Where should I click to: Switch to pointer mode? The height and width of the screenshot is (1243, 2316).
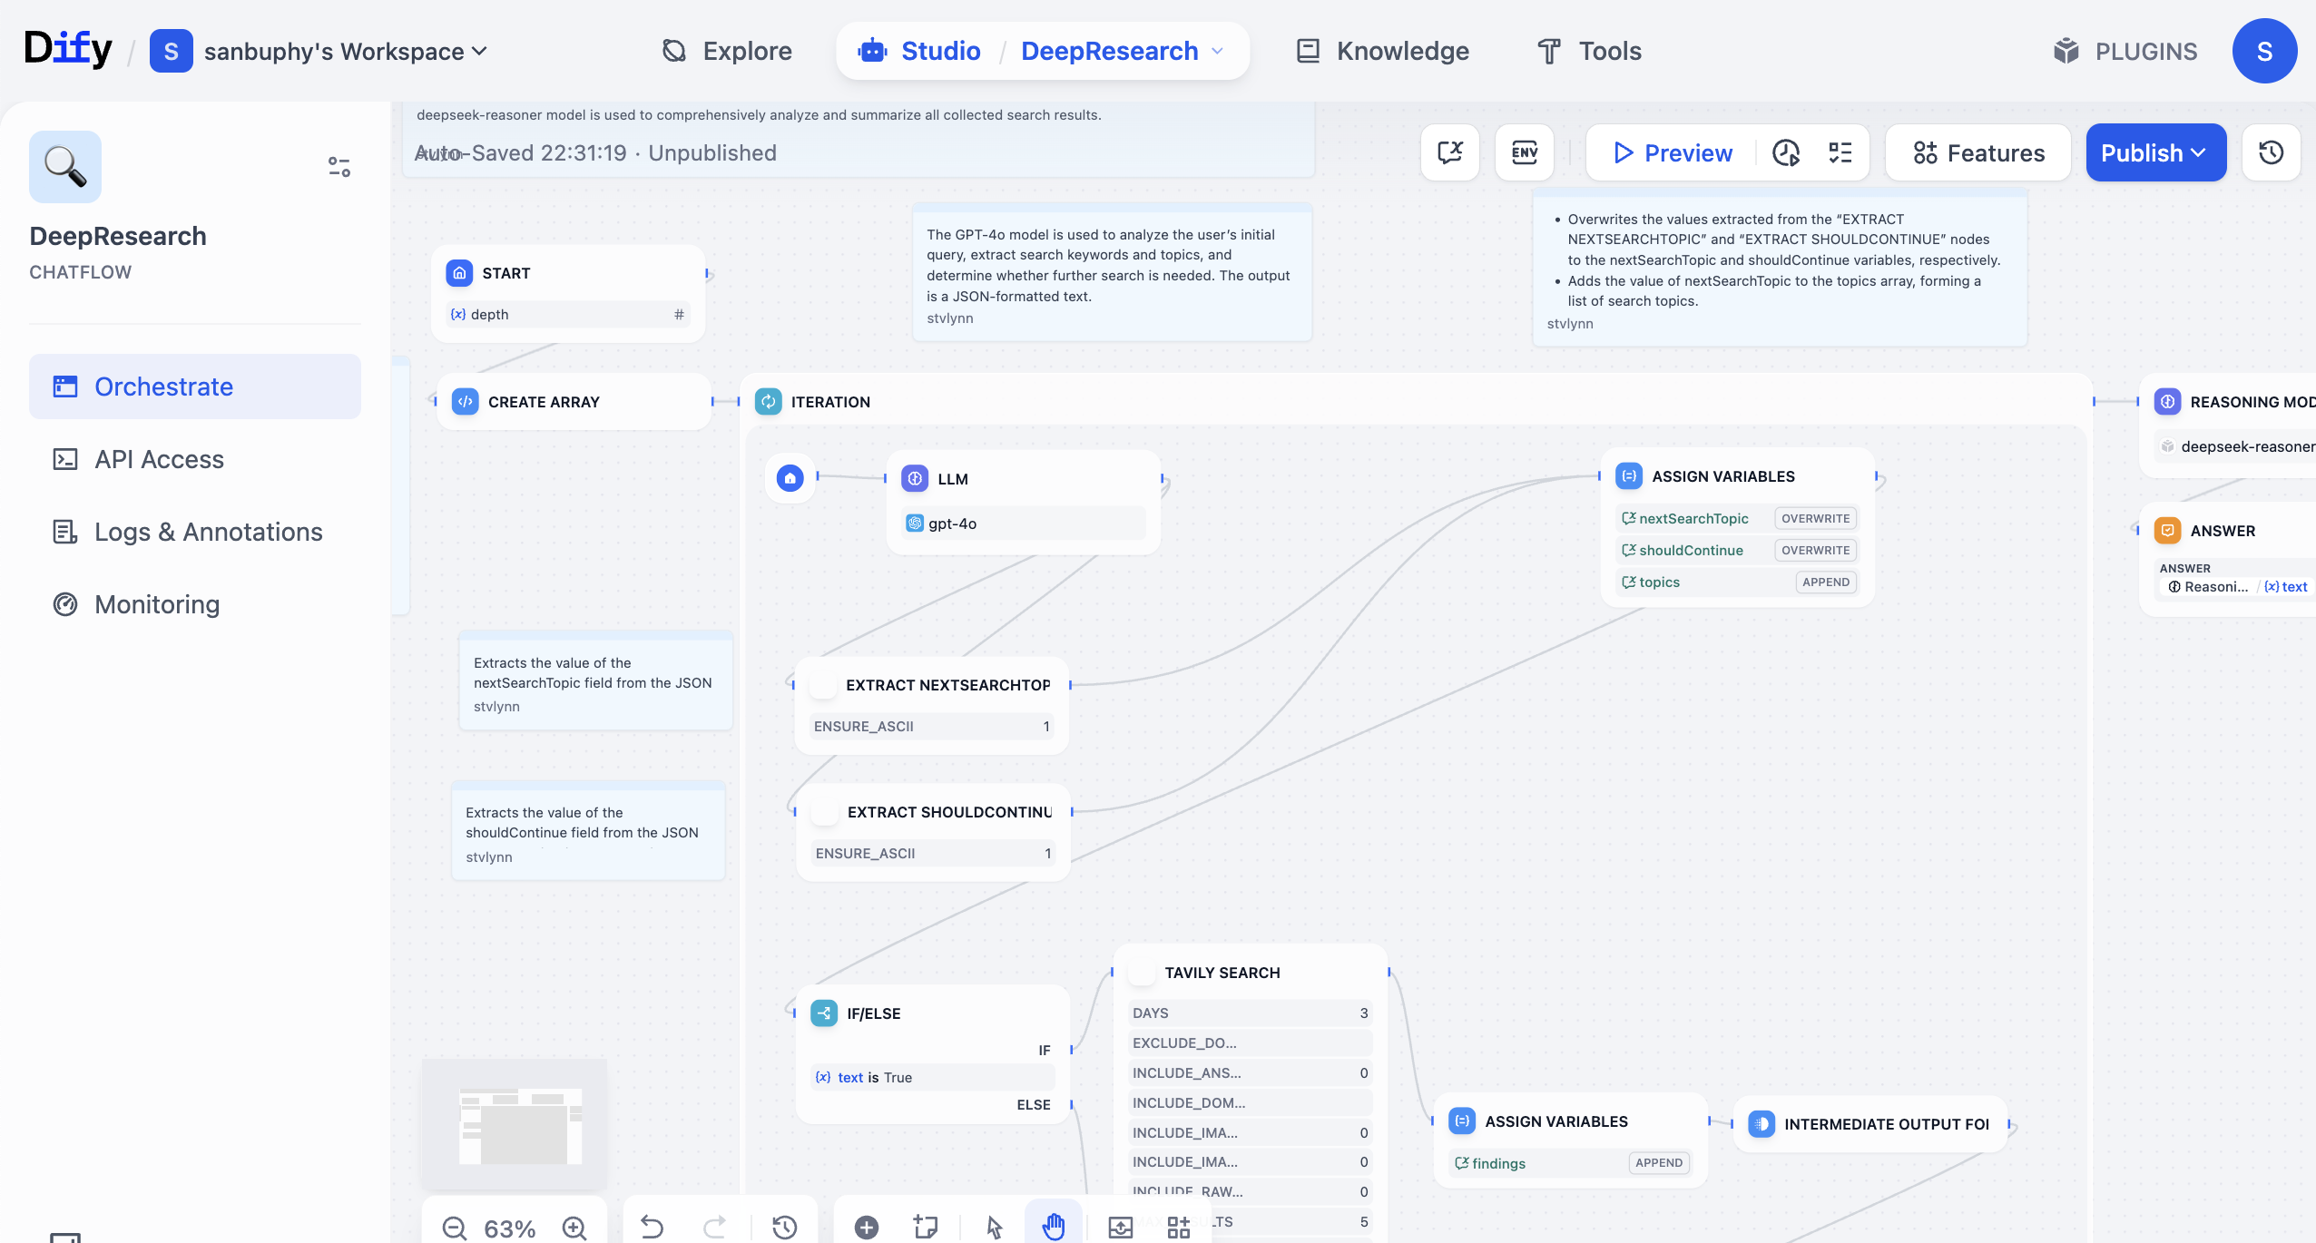(x=995, y=1227)
